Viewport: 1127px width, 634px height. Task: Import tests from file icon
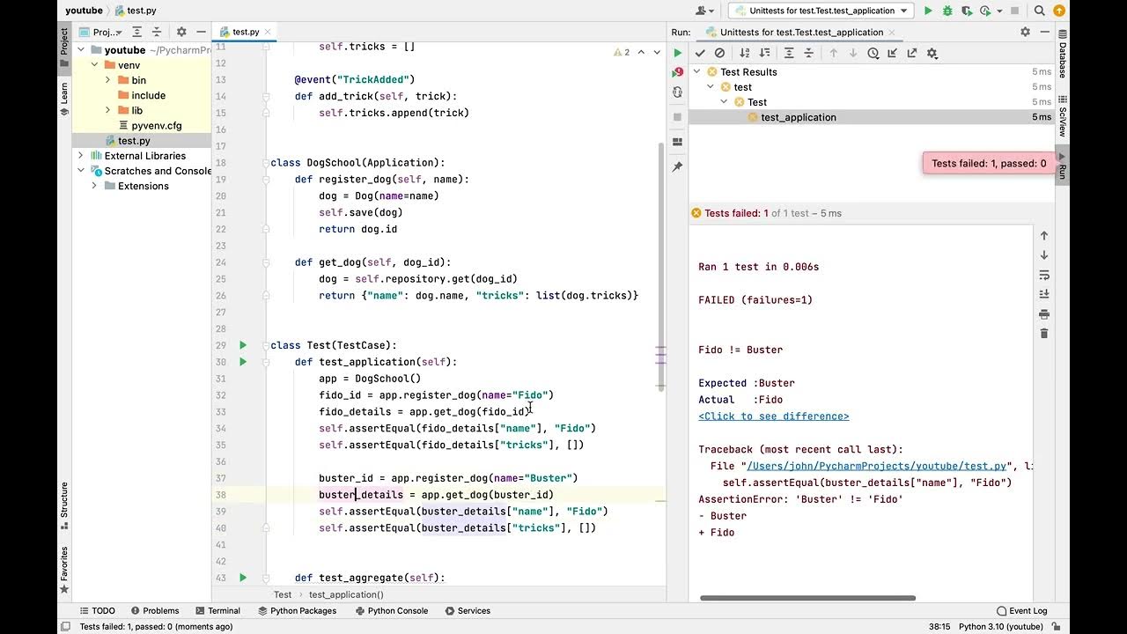tap(892, 53)
